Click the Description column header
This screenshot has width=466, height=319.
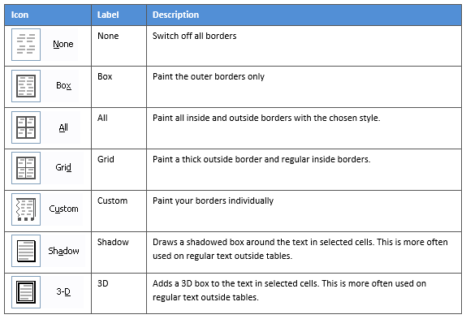[175, 15]
